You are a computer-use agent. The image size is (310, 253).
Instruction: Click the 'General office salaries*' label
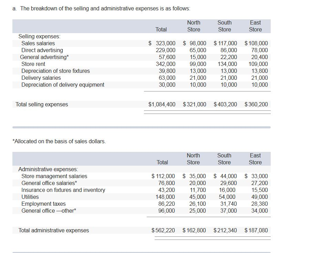click(x=49, y=183)
